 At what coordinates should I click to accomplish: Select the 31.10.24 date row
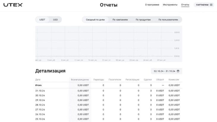(x=108, y=91)
